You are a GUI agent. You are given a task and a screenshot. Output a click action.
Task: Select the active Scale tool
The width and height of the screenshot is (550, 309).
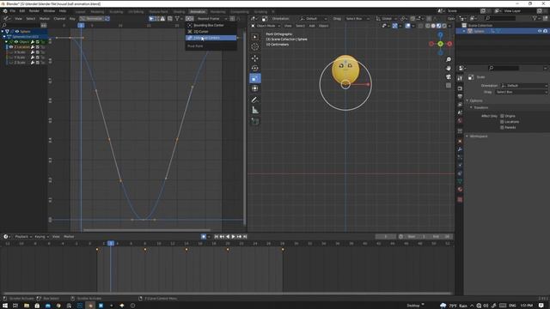tap(255, 78)
